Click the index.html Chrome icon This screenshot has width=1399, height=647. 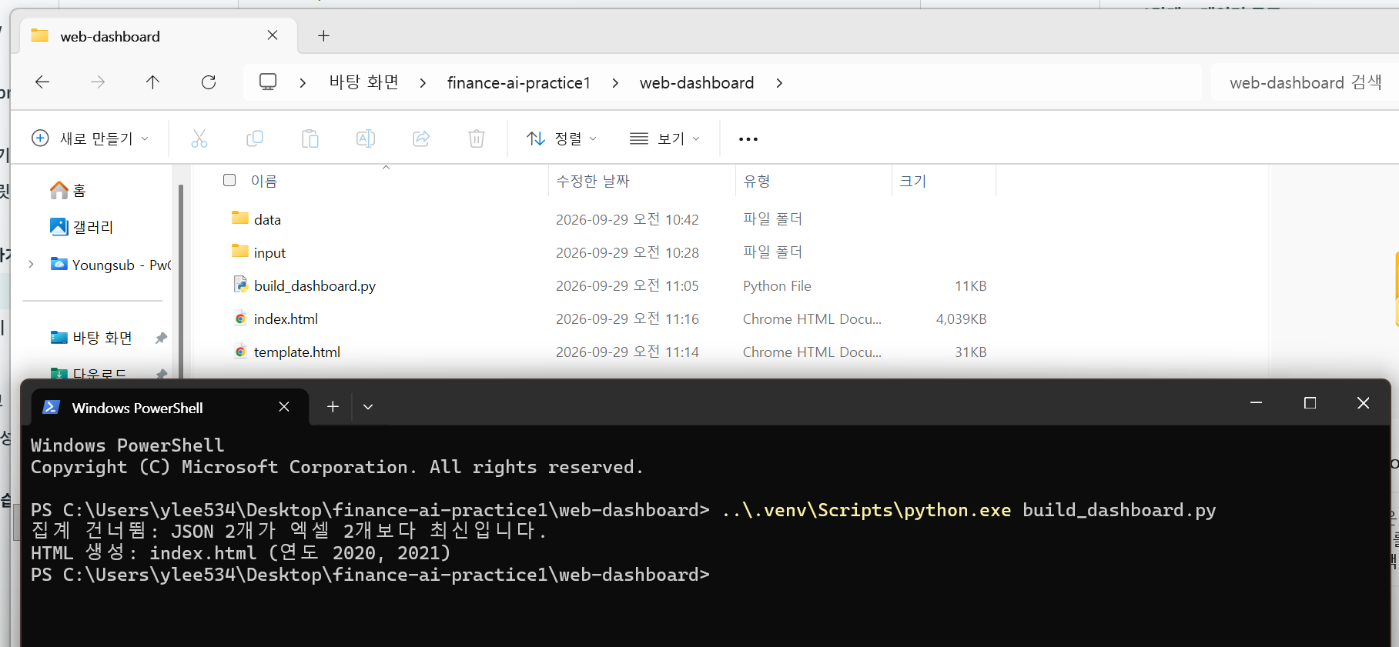point(240,318)
